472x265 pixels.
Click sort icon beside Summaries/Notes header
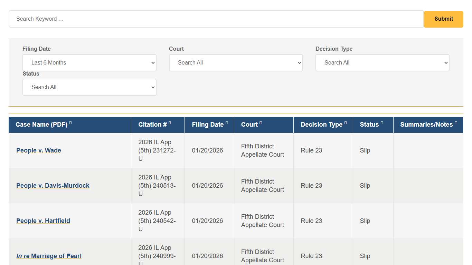456,123
